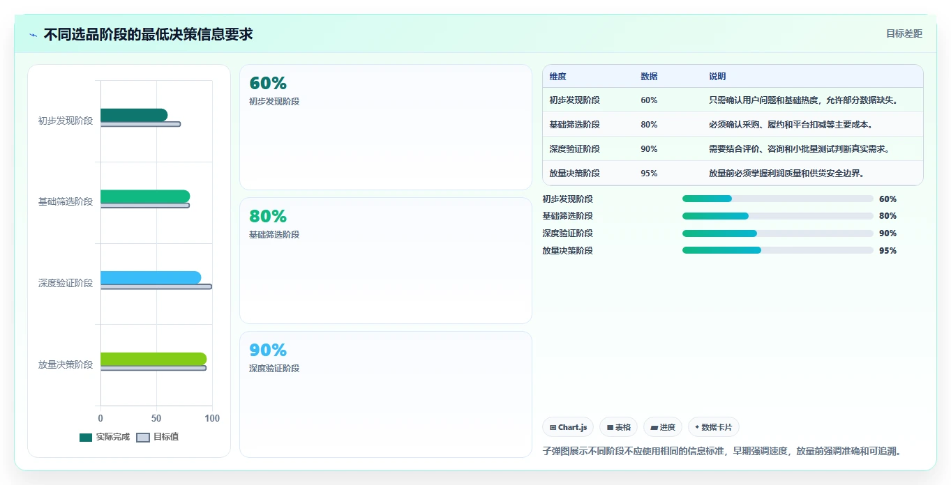
Task: Open the 60% 初步发现阶段 card
Action: [x=386, y=128]
